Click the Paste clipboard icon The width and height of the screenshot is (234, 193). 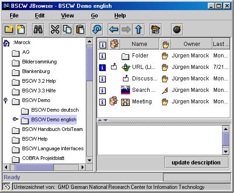(80, 29)
